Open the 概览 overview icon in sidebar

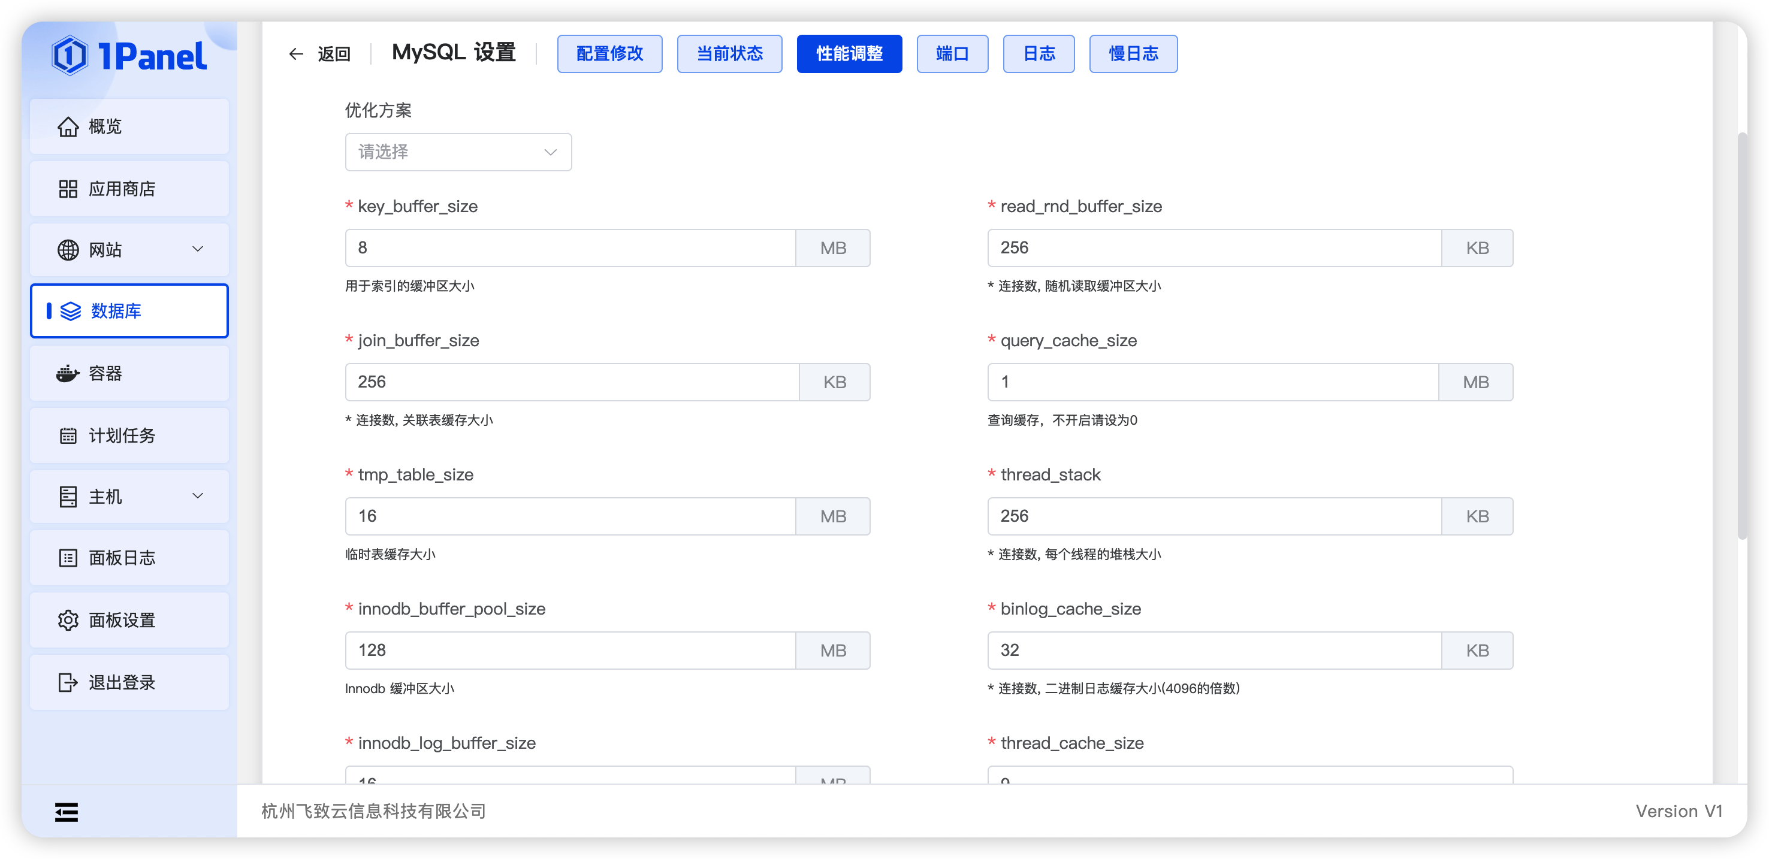coord(69,126)
